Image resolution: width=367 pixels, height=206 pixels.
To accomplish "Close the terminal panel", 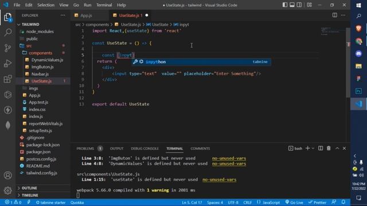I will coord(344,148).
